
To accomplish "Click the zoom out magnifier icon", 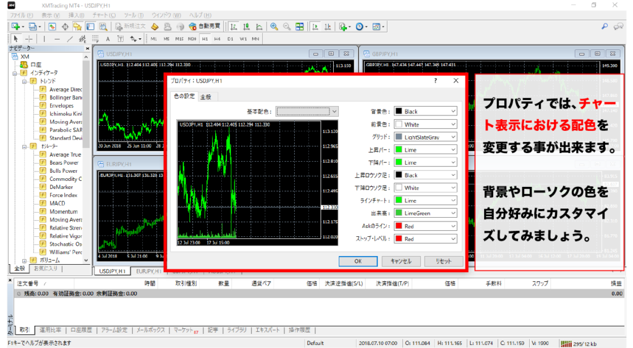I will pos(287,27).
